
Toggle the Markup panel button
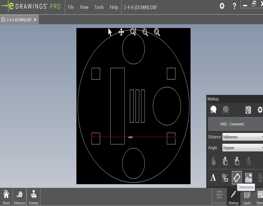pyautogui.click(x=233, y=197)
